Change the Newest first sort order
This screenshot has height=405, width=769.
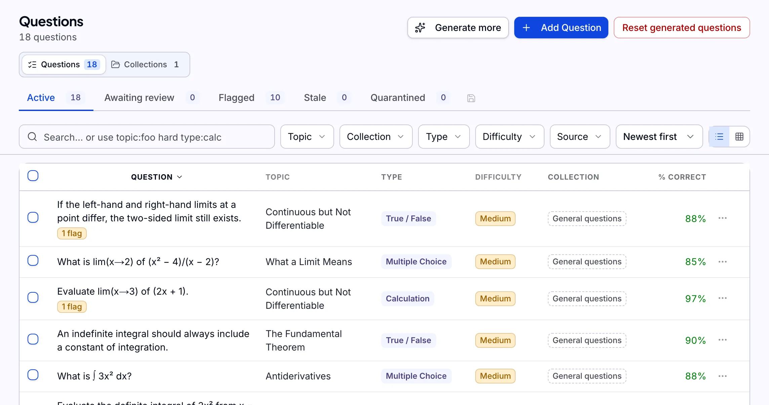[659, 137]
